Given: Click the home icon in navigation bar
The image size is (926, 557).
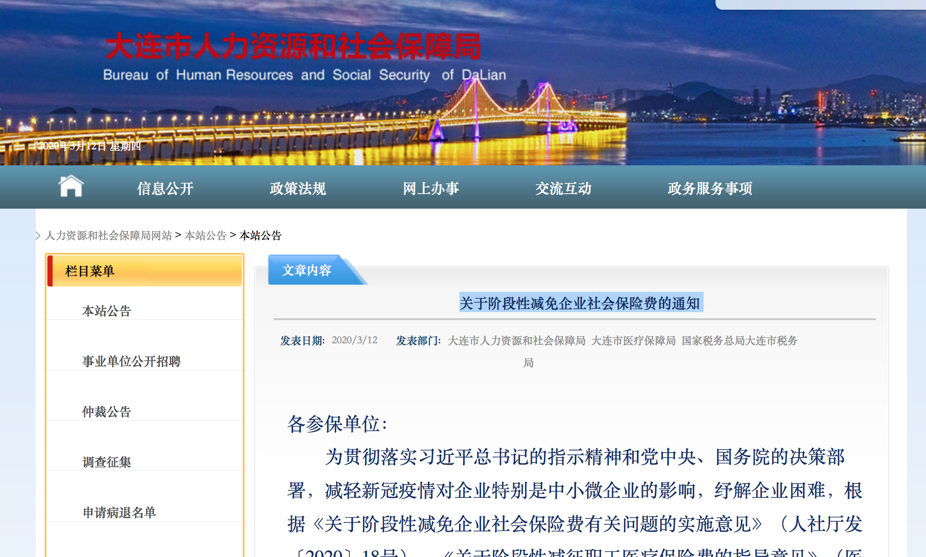Looking at the screenshot, I should coord(71,186).
